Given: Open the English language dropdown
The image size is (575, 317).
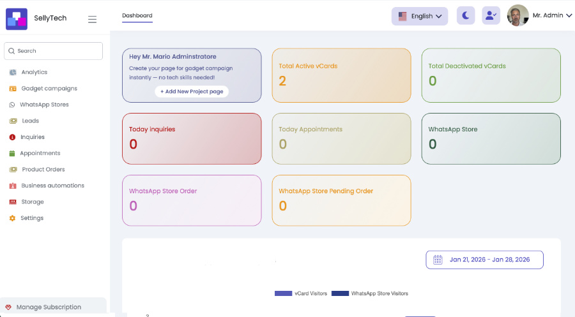Looking at the screenshot, I should [x=420, y=17].
